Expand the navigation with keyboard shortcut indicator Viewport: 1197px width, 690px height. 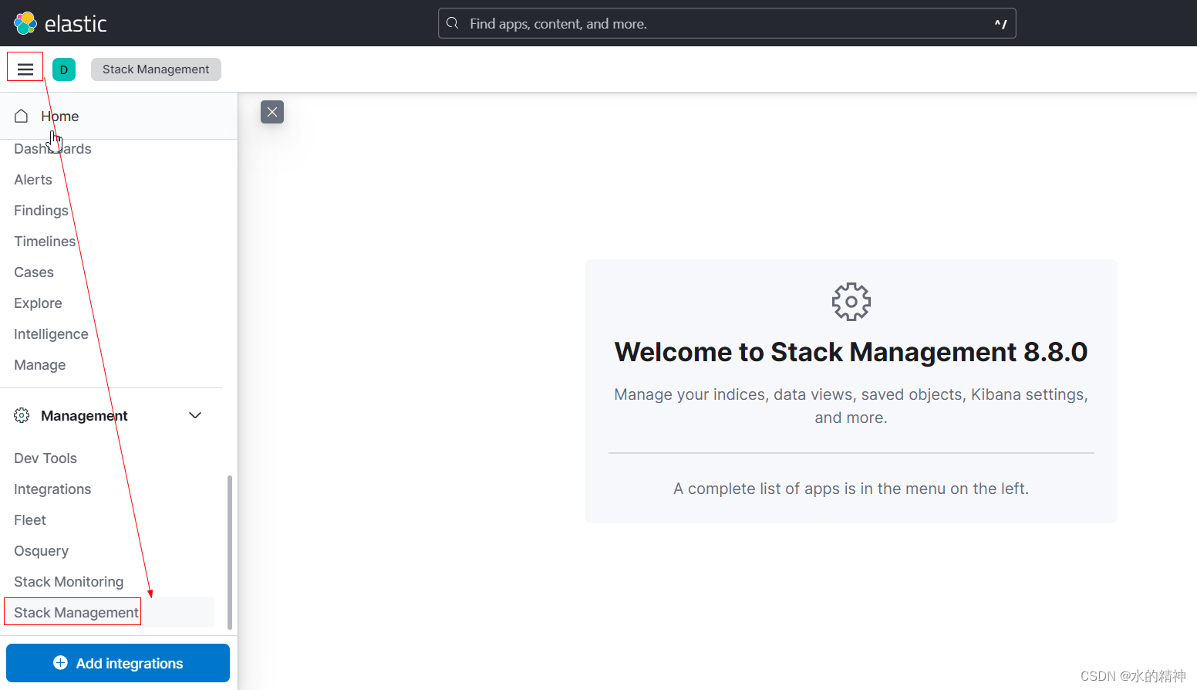(1001, 23)
